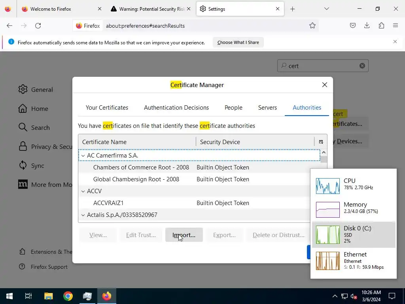
Task: Open Extensions & Themes link
Action: click(46, 252)
